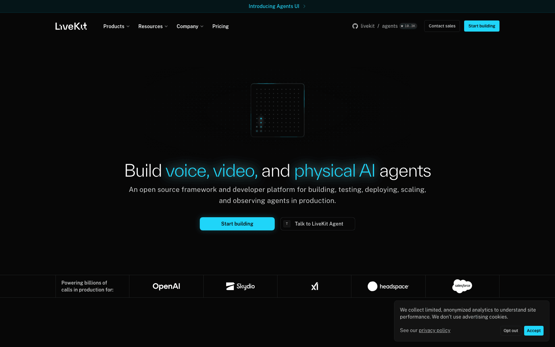Click the T key icon on Talk button
555x347 pixels.
[x=287, y=224]
